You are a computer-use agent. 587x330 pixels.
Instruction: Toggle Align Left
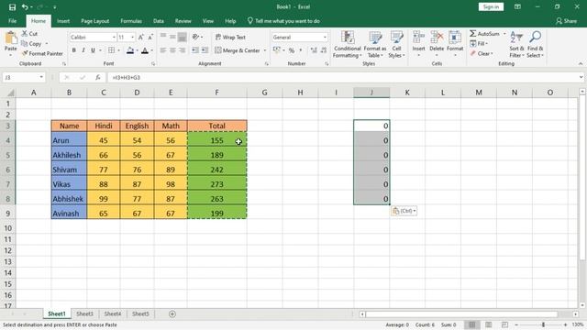163,50
